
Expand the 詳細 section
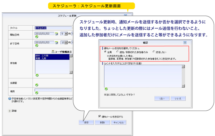pyautogui.click(x=9, y=111)
